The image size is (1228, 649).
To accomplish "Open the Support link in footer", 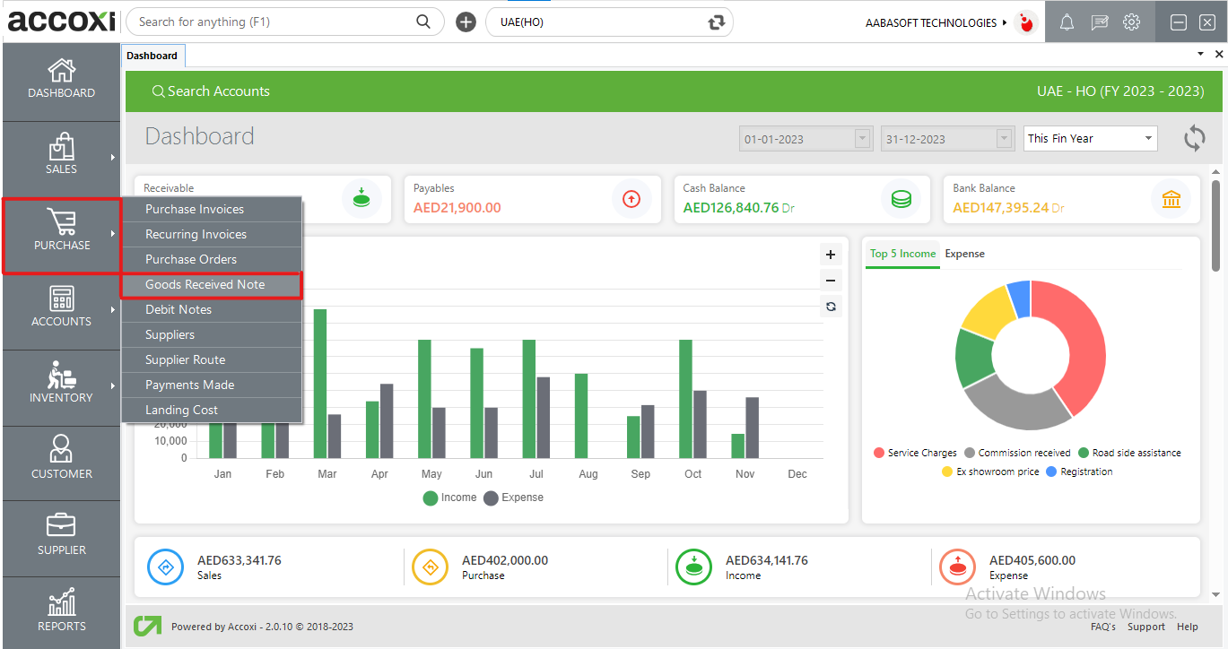I will pos(1145,627).
